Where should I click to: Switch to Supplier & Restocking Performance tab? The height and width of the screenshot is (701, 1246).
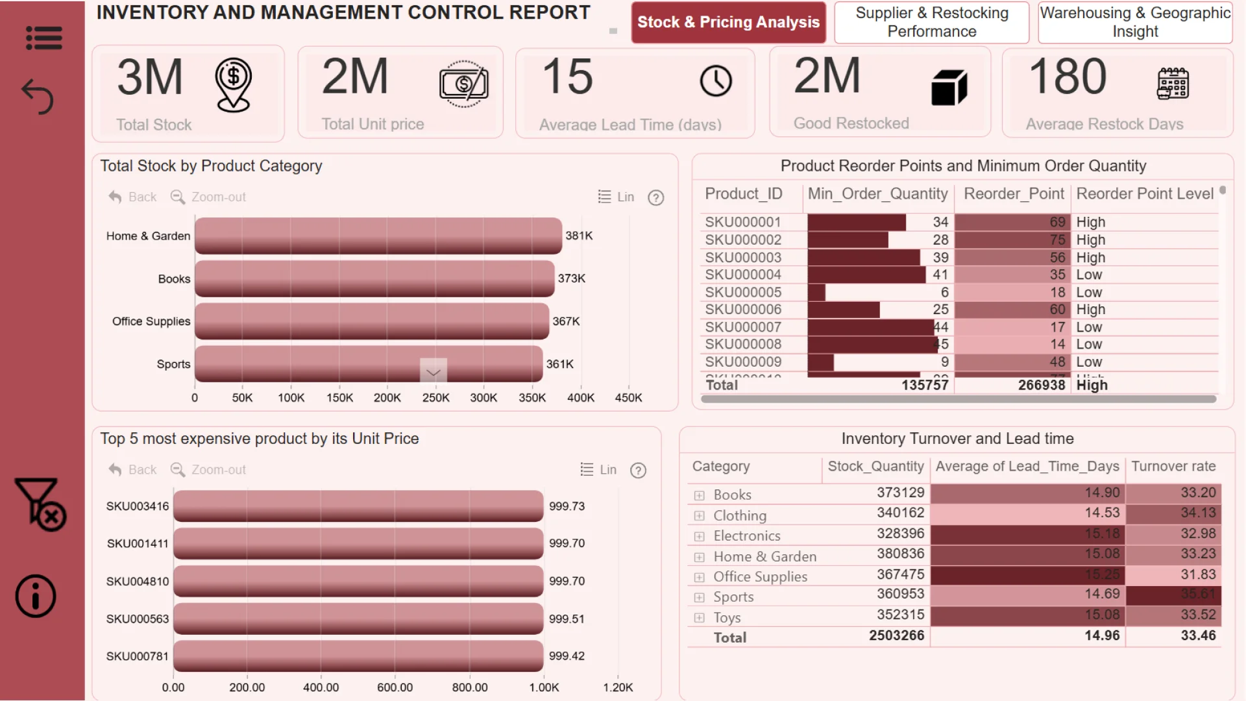tap(931, 22)
